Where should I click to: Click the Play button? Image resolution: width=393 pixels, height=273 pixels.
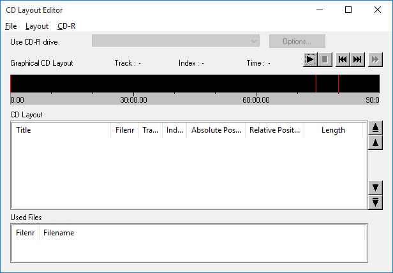pyautogui.click(x=310, y=60)
